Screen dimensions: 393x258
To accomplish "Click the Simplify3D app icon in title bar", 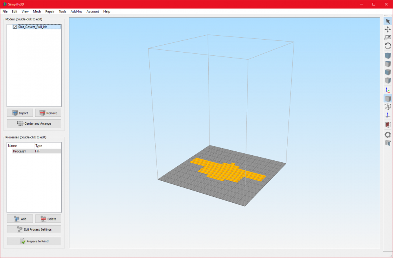I will point(4,4).
